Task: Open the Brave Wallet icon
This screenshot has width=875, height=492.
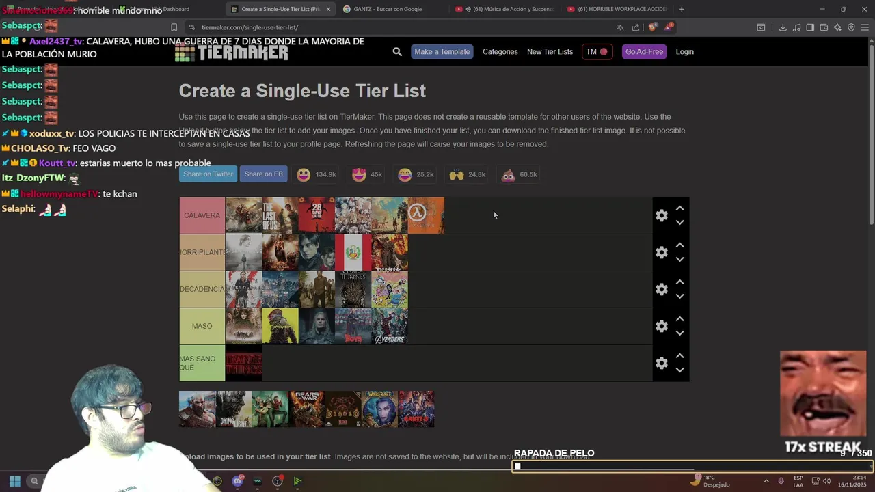Action: click(824, 27)
